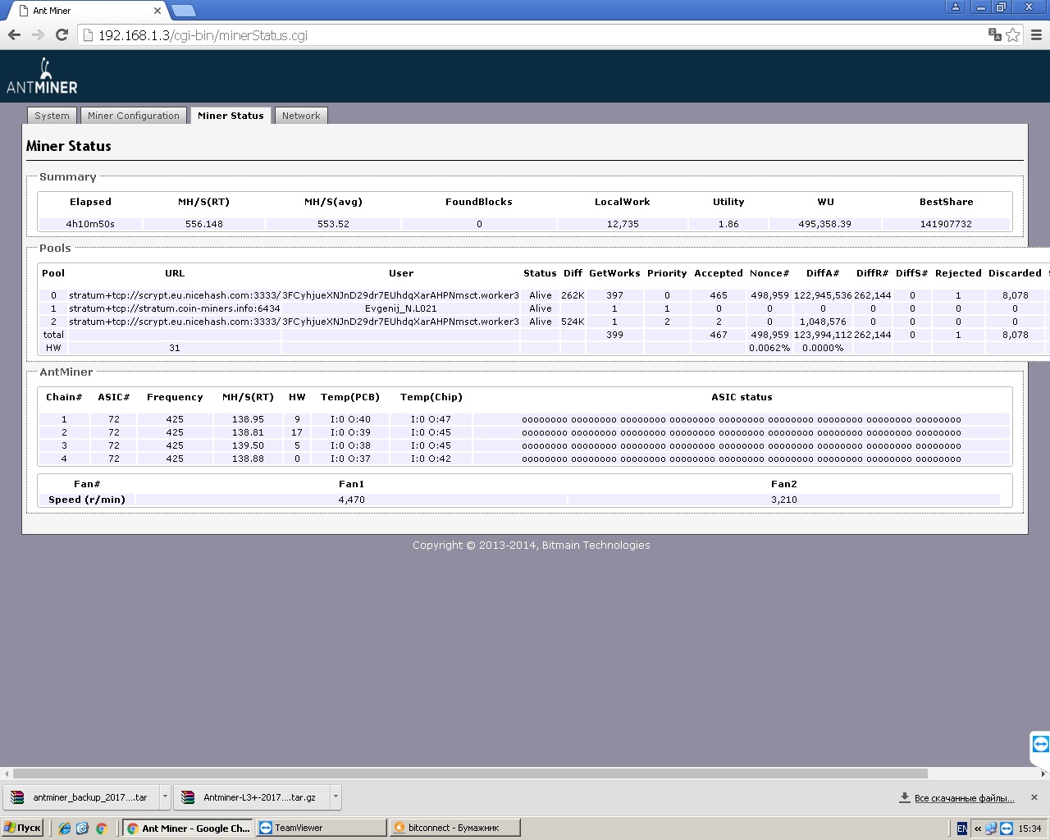Close the Ant Miner browser tab
This screenshot has height=840, width=1050.
point(157,11)
